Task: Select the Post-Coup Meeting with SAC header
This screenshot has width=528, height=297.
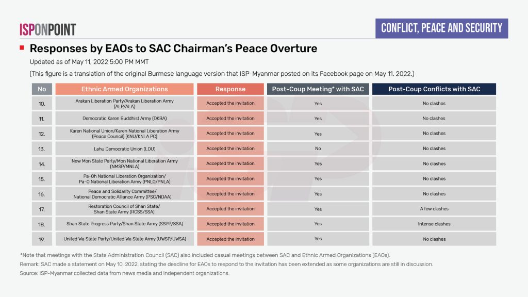Action: [x=318, y=89]
